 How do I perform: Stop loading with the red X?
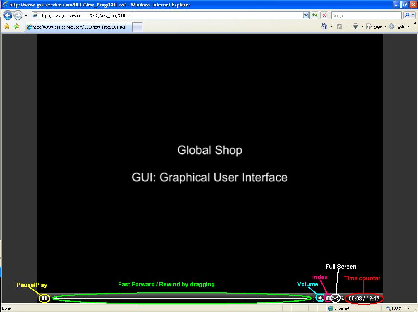(324, 16)
